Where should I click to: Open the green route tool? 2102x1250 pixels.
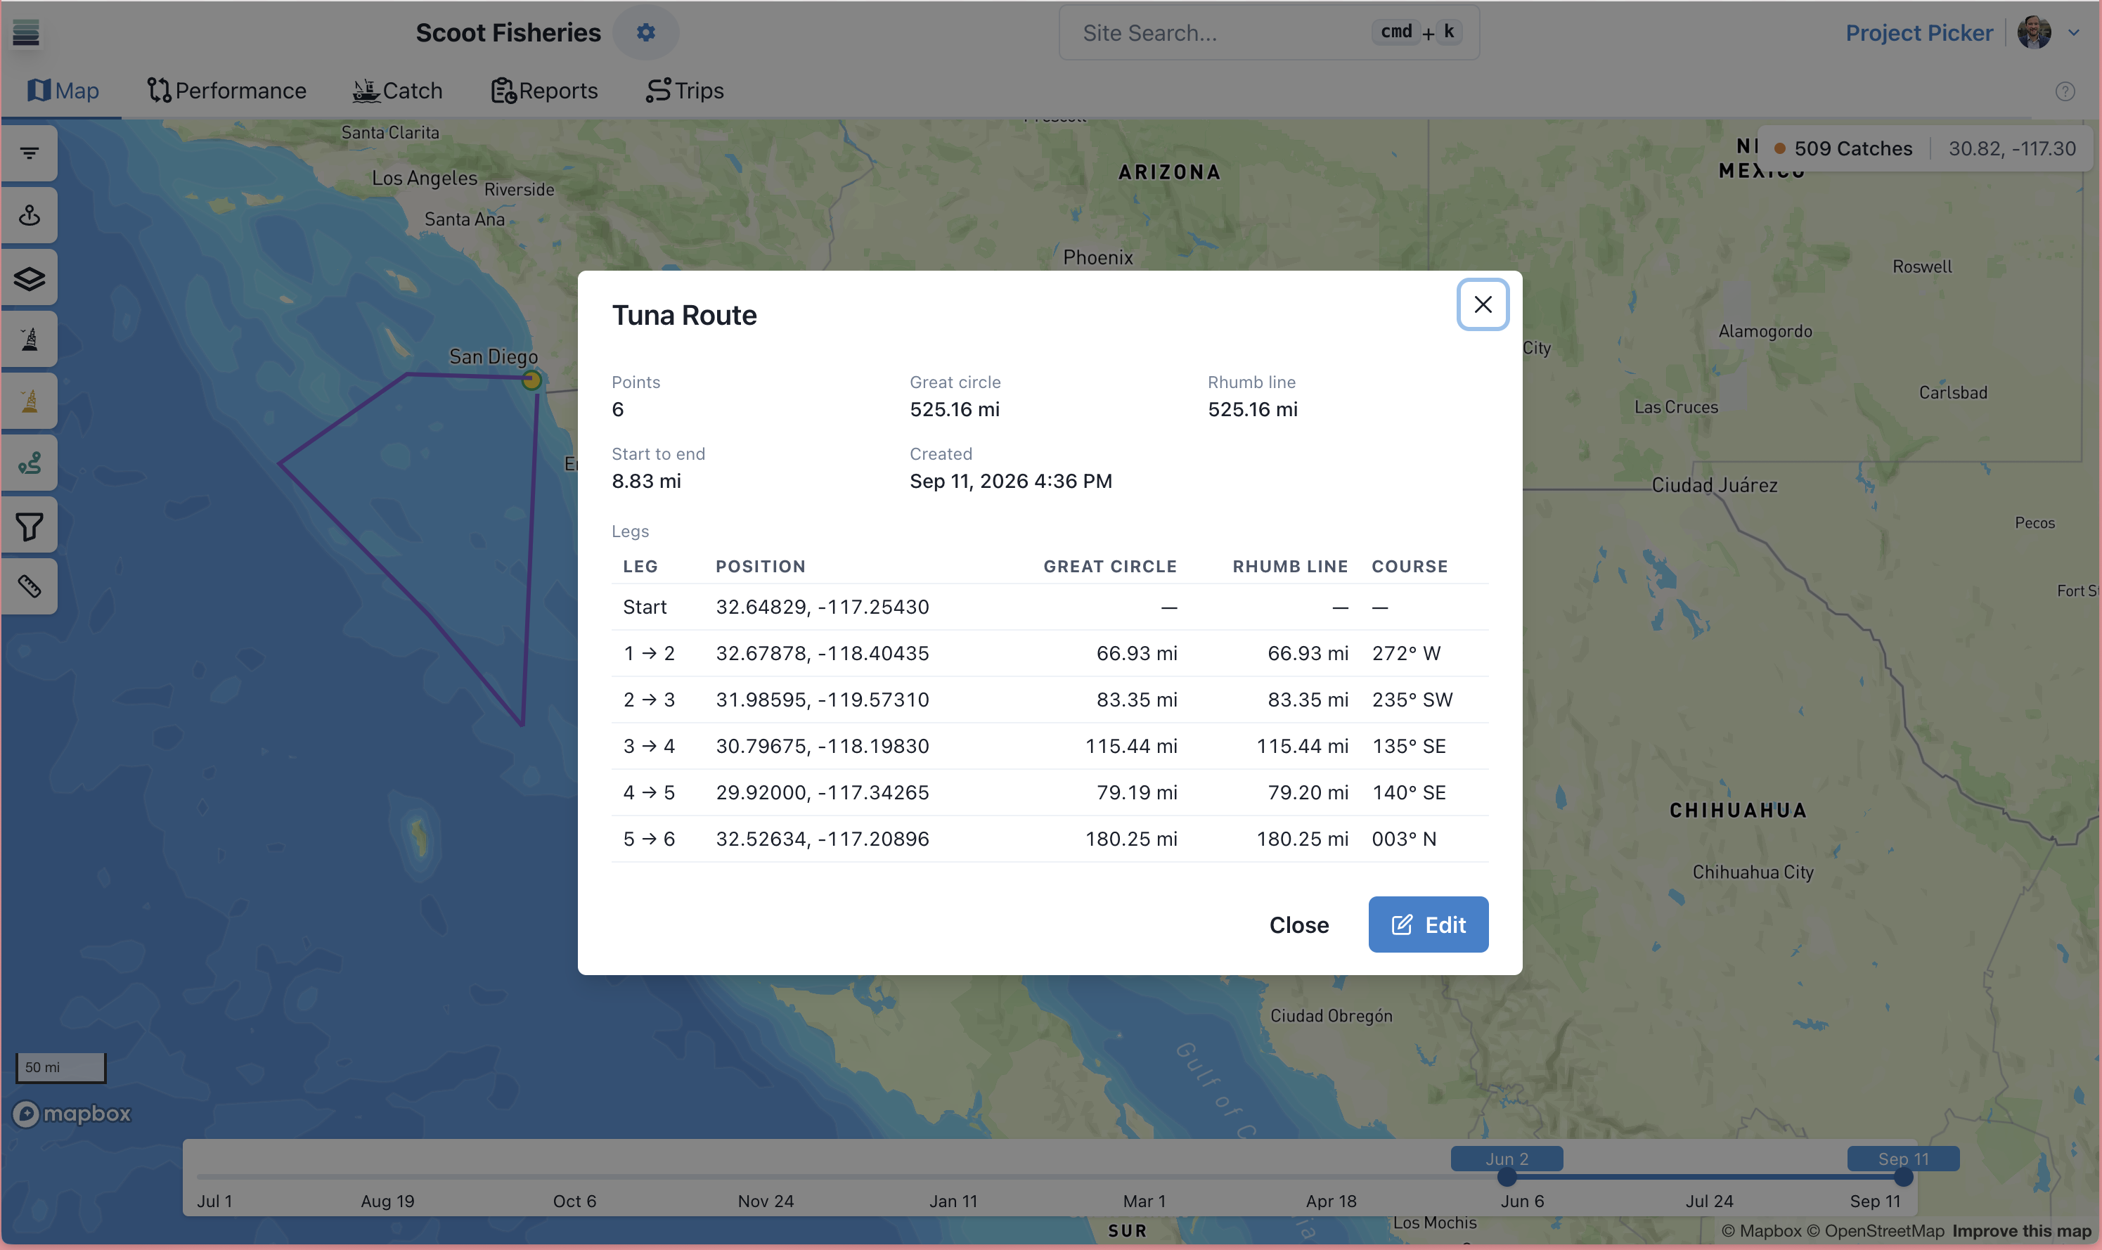pos(30,463)
